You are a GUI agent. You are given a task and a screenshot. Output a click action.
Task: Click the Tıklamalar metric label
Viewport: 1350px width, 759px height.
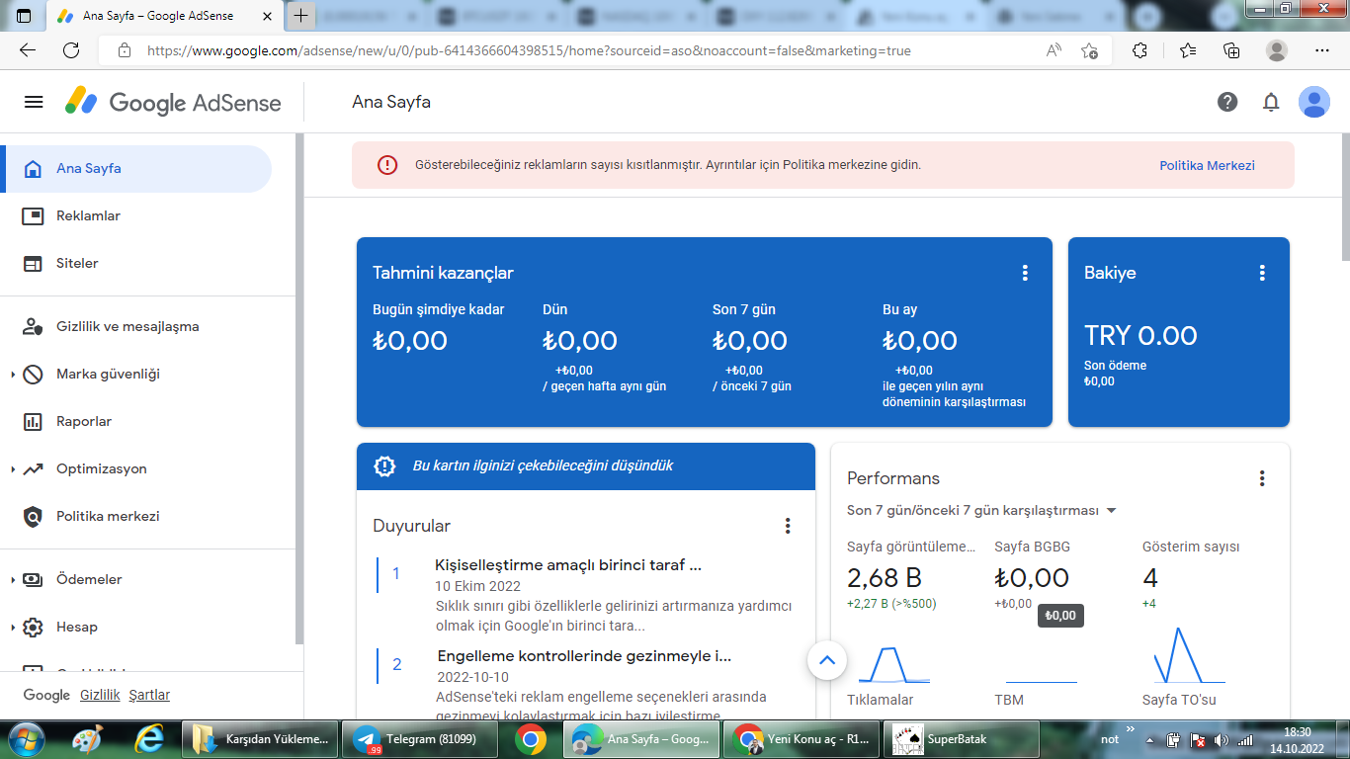[x=880, y=700]
